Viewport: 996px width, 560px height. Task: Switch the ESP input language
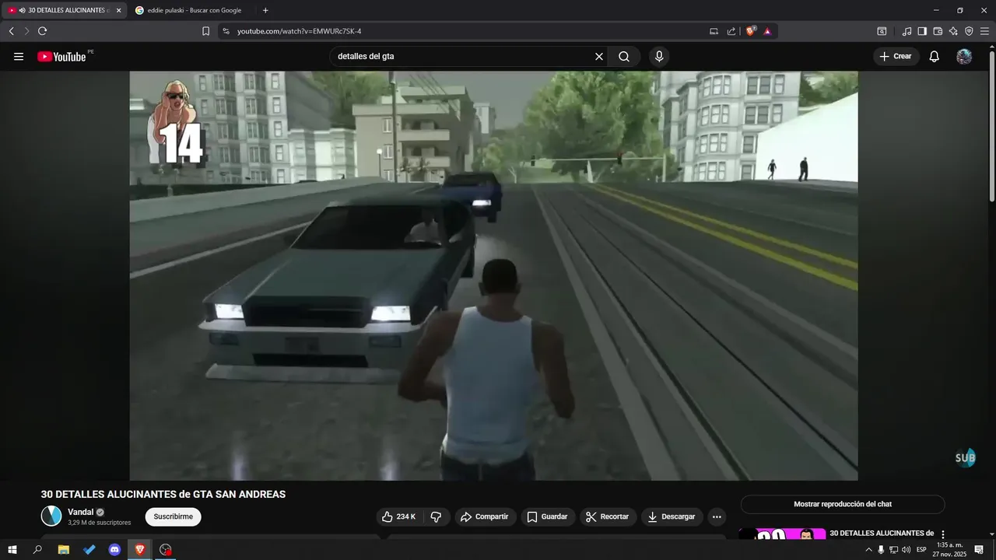click(921, 550)
